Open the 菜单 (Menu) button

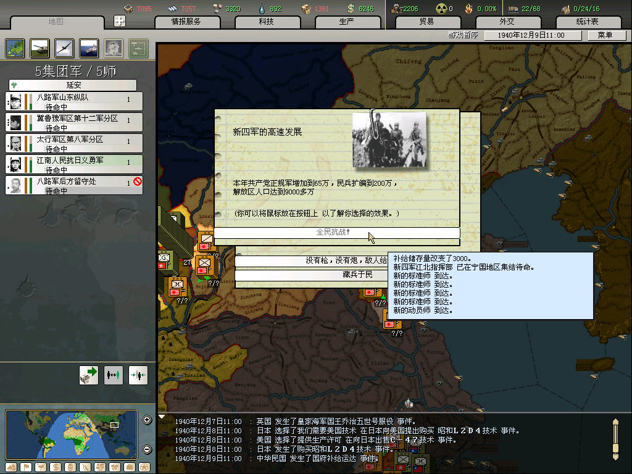604,35
